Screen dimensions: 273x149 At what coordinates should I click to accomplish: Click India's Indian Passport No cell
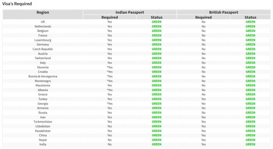click(x=110, y=144)
